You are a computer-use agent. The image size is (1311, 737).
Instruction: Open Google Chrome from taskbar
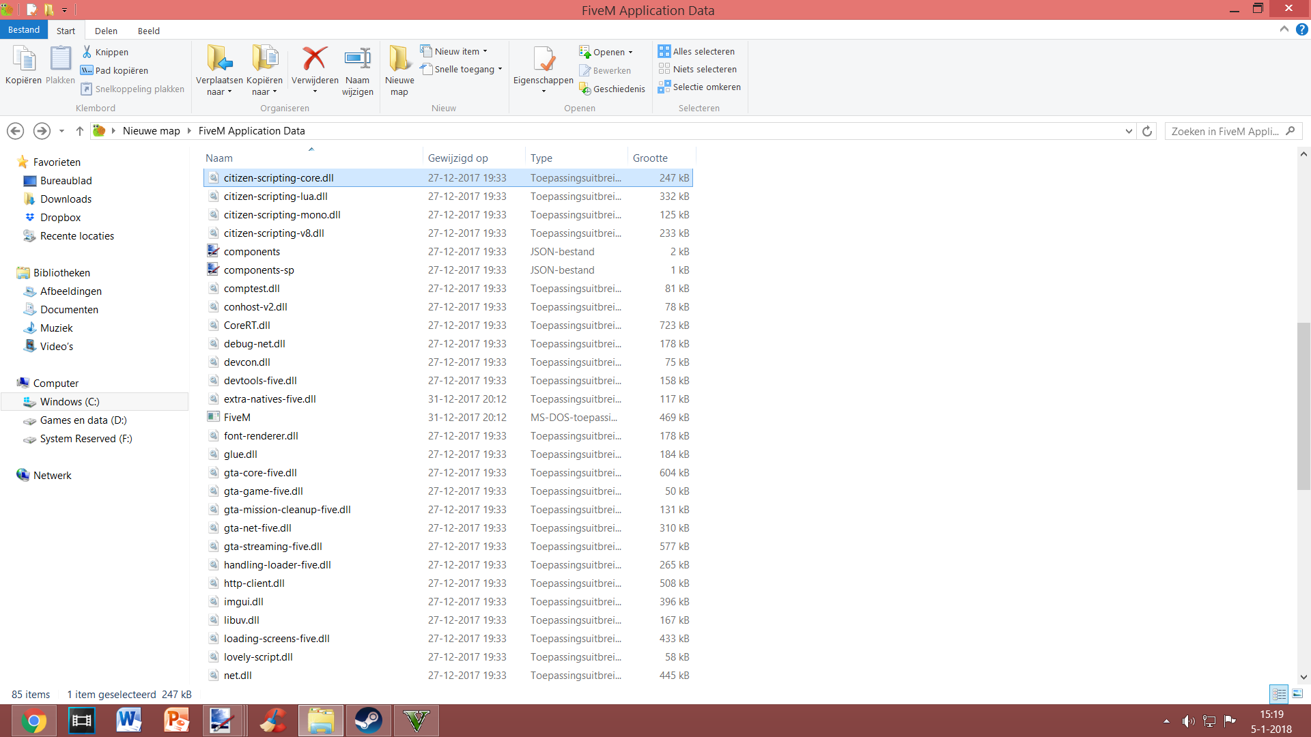coord(34,721)
